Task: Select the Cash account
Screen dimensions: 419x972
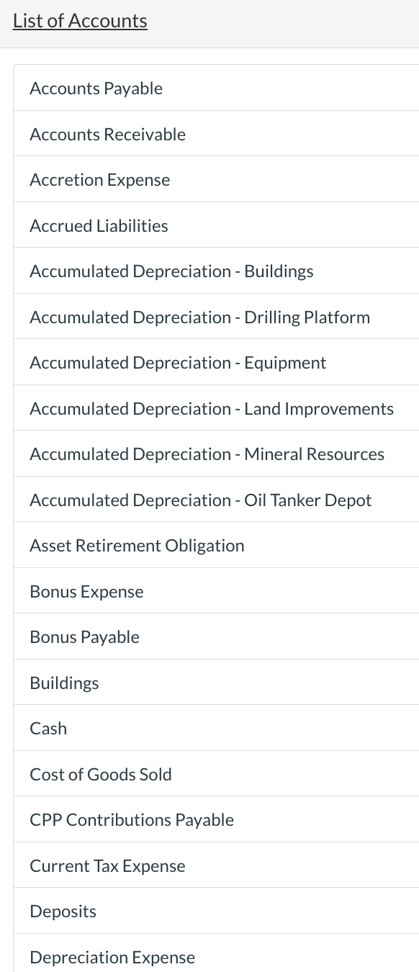Action: pyautogui.click(x=48, y=728)
